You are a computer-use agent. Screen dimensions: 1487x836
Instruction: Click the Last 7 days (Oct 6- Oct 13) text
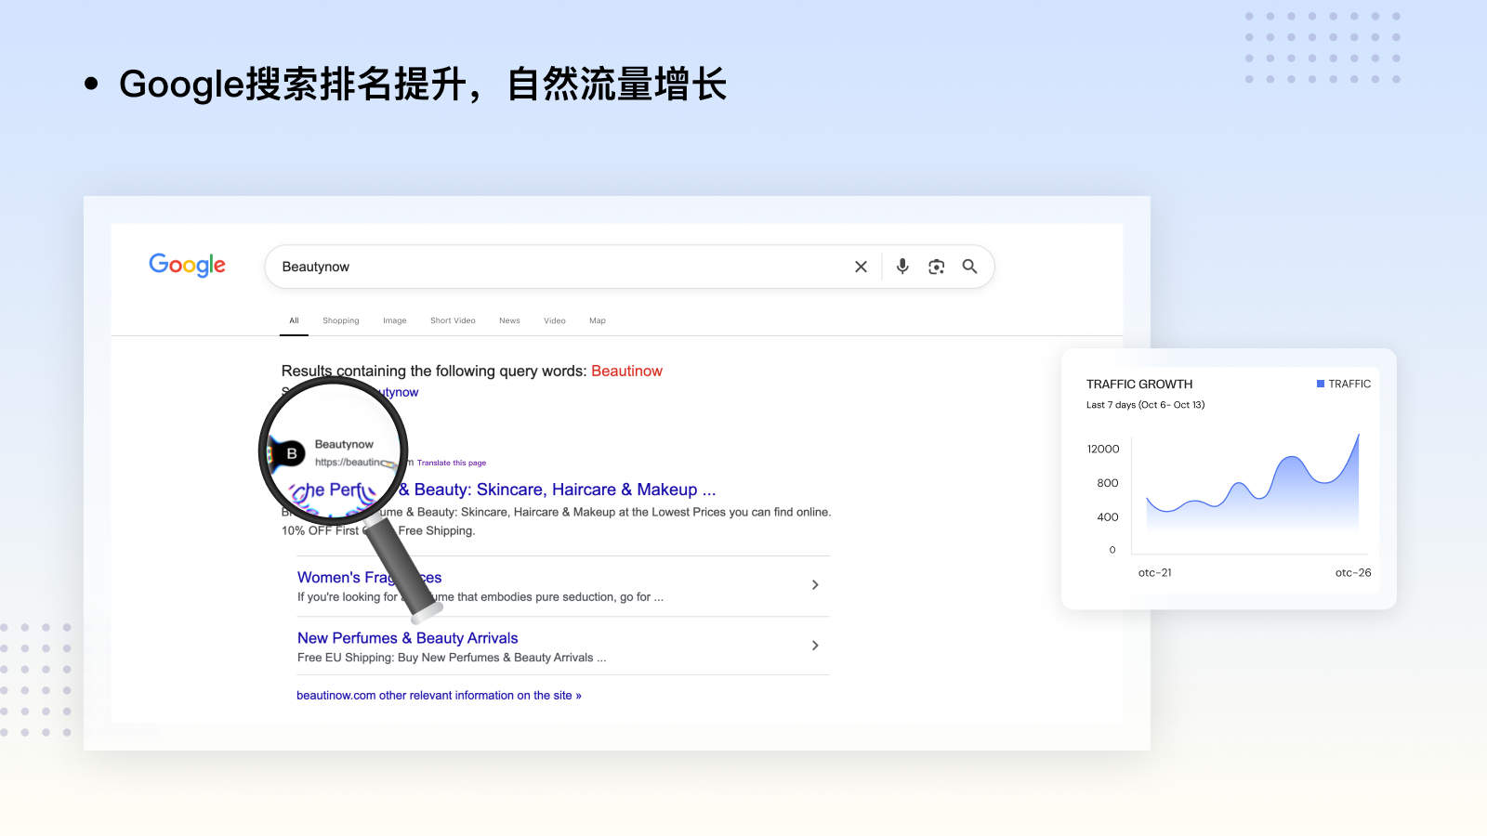[x=1145, y=405]
